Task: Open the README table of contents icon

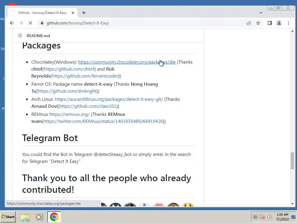Action: 20,35
